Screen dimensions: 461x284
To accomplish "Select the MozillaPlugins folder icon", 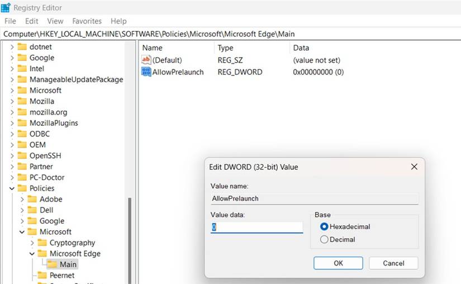I will [22, 123].
